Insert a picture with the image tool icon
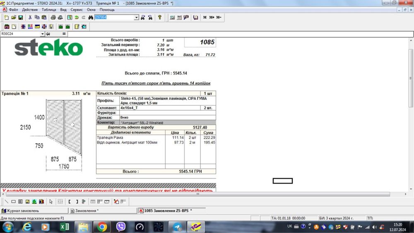Viewport: 414px width, 233px height. [x=27, y=201]
